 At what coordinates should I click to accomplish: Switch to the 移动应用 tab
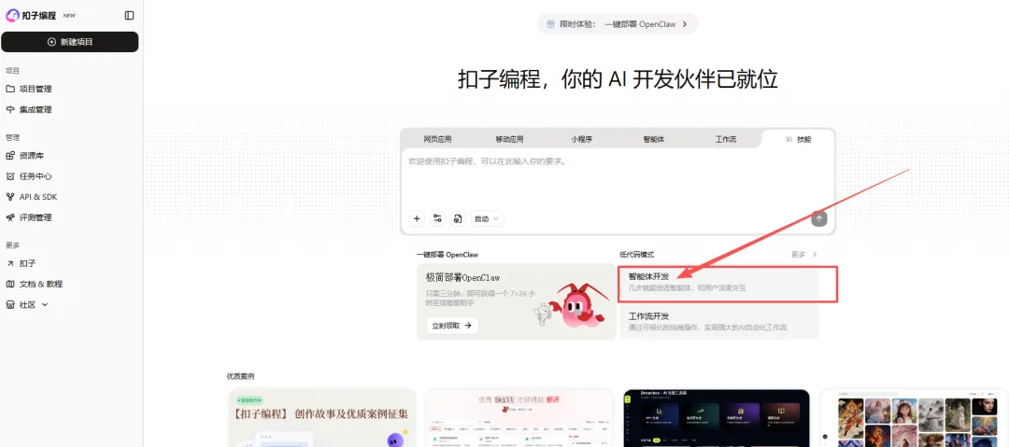509,139
